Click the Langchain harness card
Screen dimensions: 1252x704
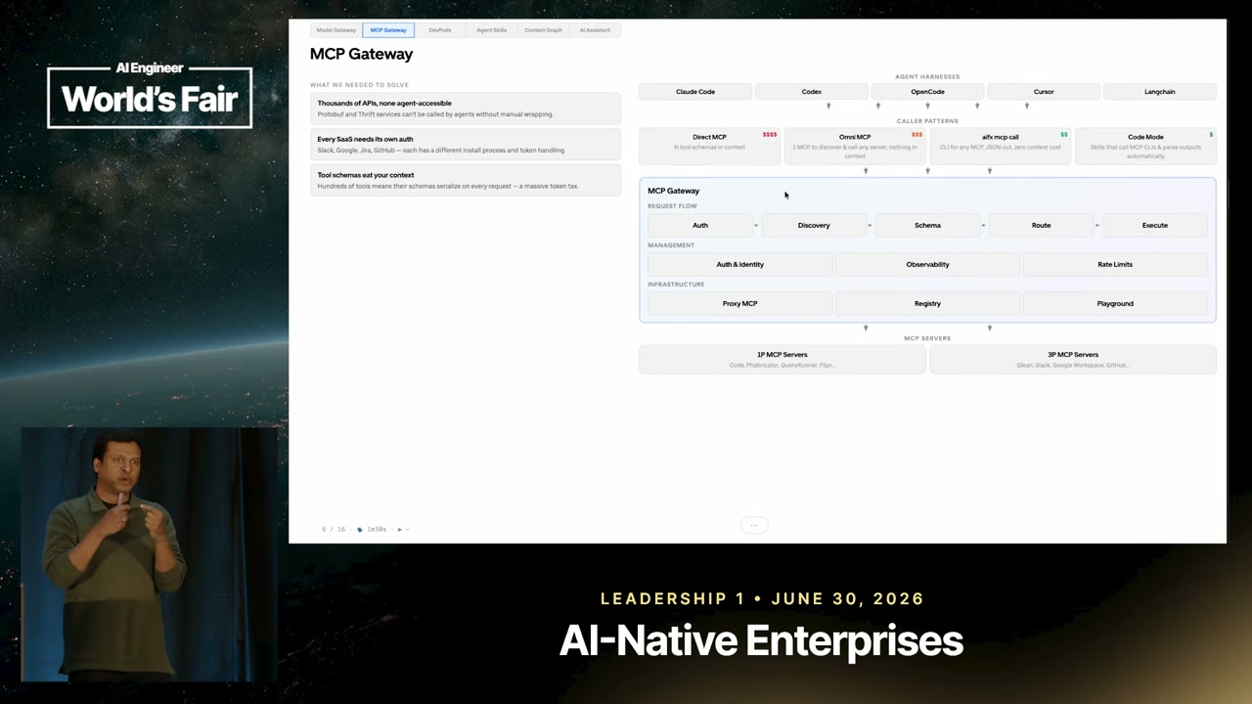(1160, 92)
